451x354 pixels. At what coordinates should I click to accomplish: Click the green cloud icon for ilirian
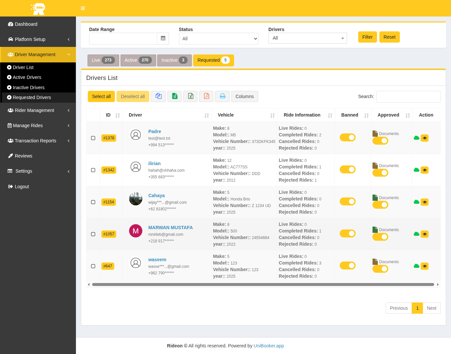point(416,170)
